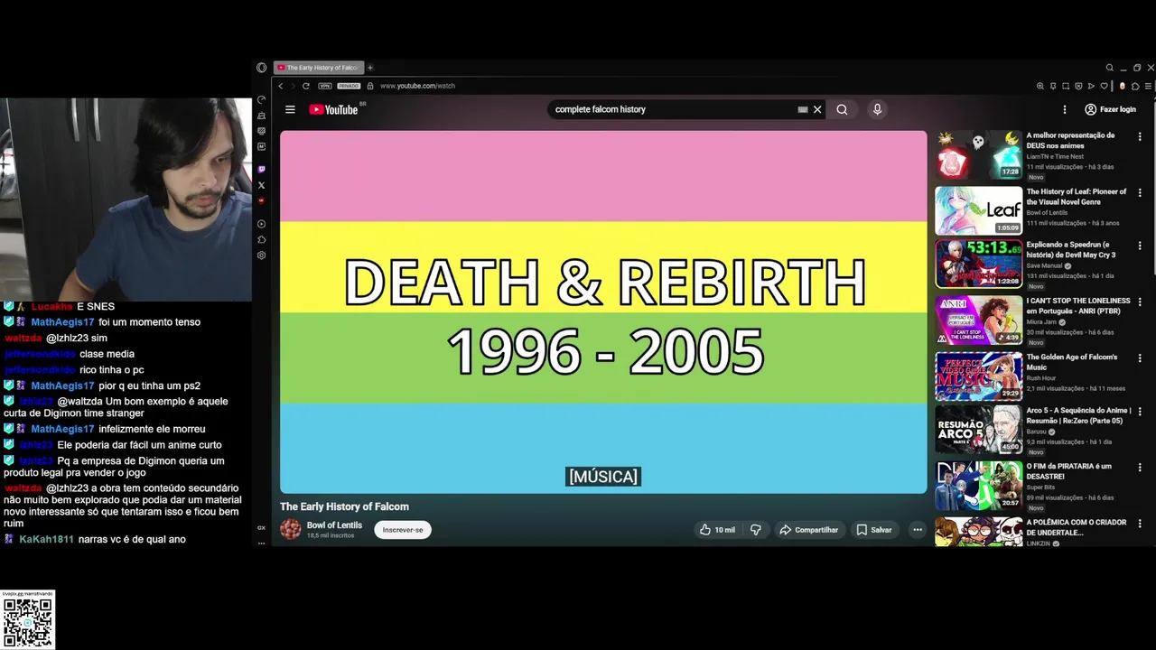Open The History of Leaf video title

(x=1077, y=197)
